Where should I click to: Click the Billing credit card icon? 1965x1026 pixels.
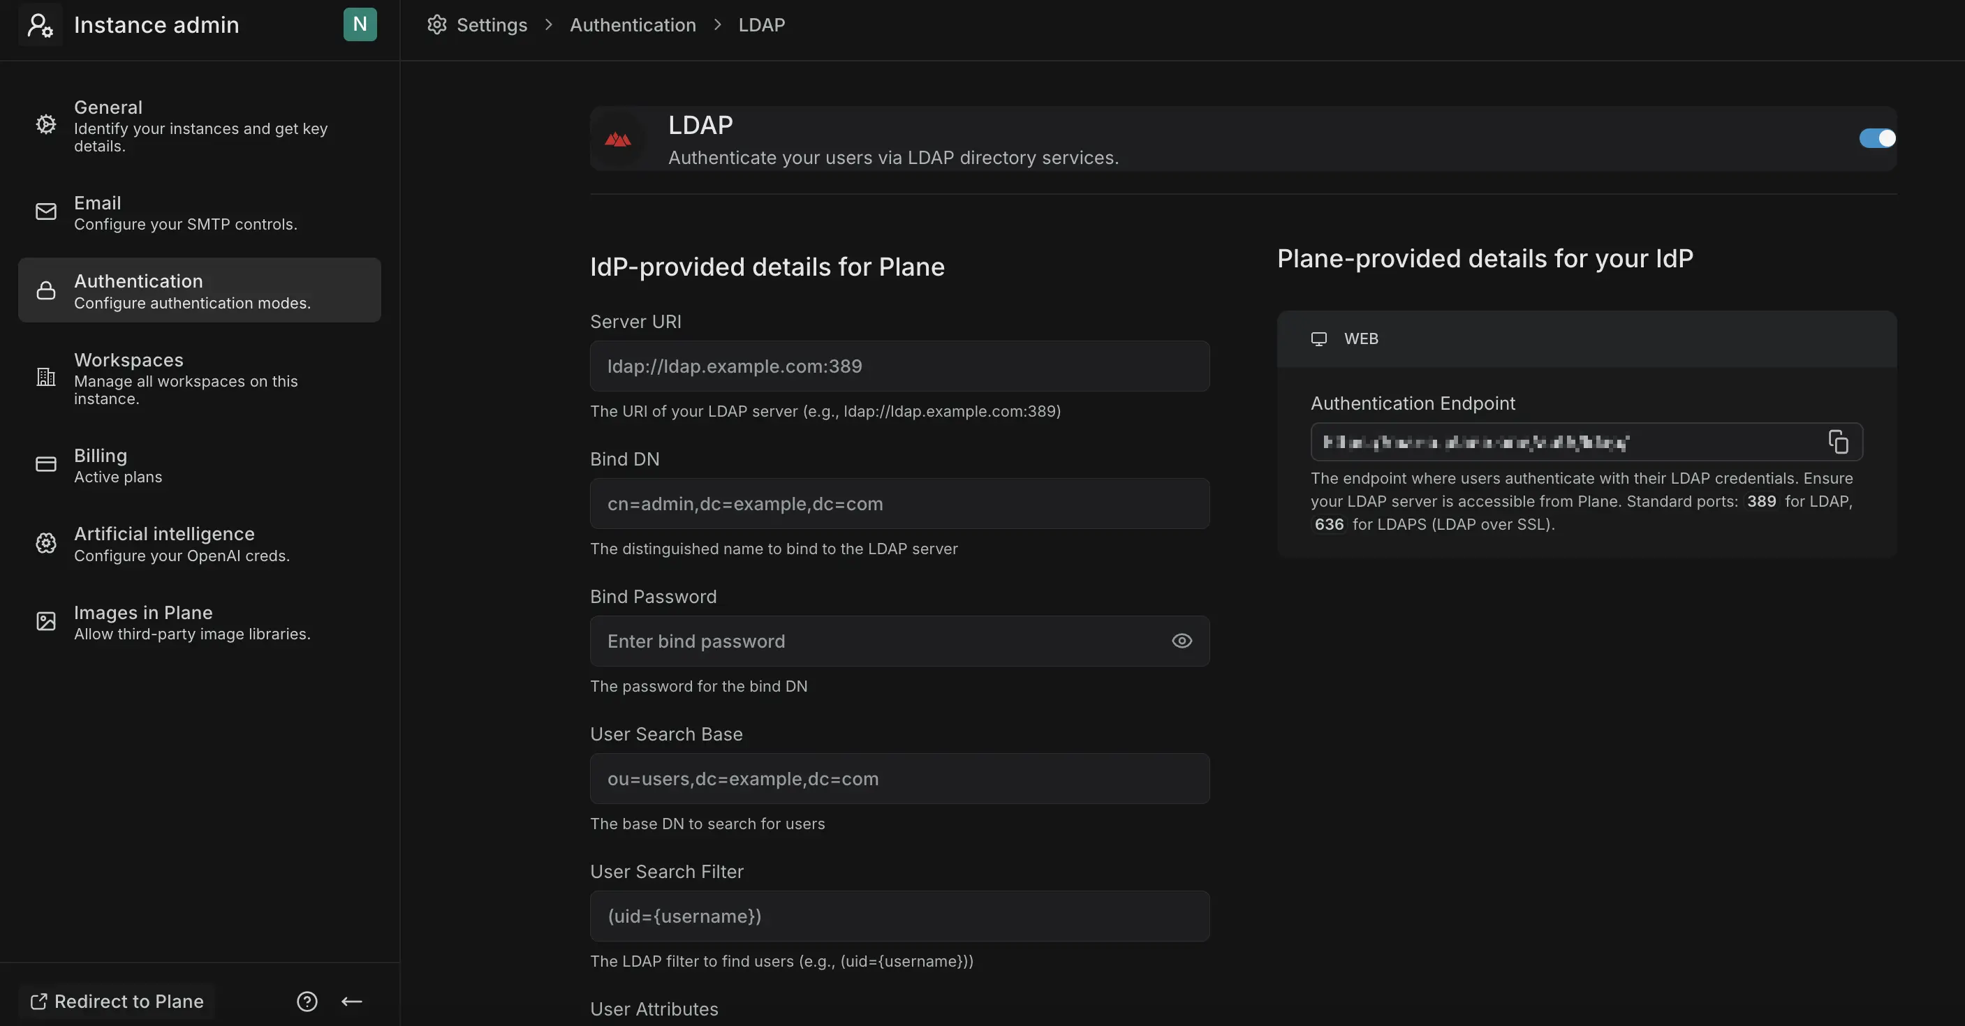(45, 464)
